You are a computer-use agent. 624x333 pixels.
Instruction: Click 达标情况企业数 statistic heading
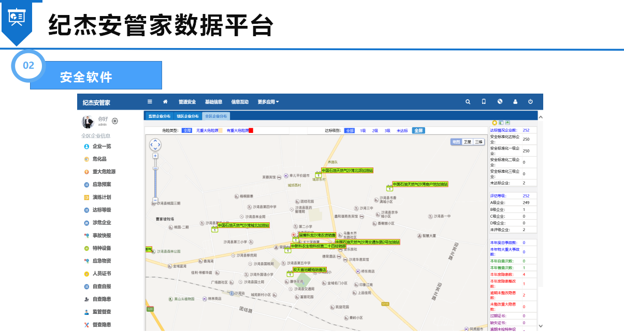(503, 130)
